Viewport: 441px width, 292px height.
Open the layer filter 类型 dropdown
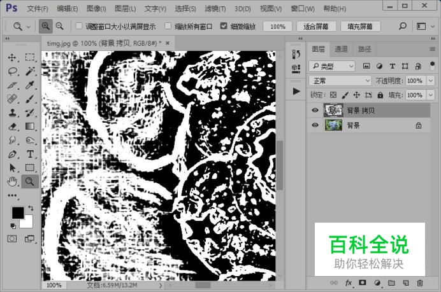tap(332, 66)
